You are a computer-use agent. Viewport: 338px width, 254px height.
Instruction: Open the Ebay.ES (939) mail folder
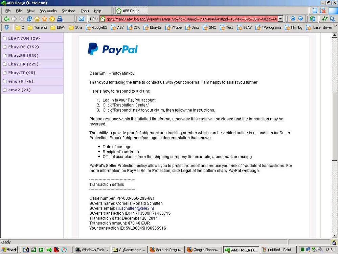click(32, 56)
